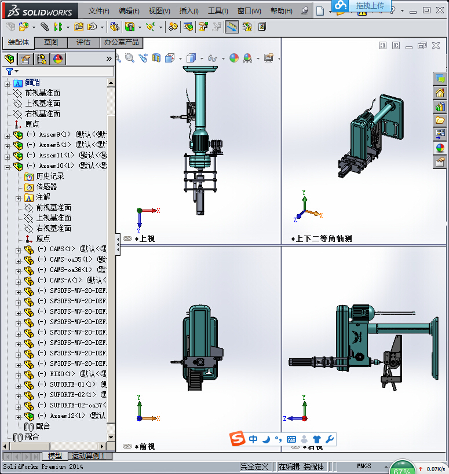Screen dimensions: 449x474
Task: Open Display Style dropdown arrow
Action: pyautogui.click(x=202, y=58)
